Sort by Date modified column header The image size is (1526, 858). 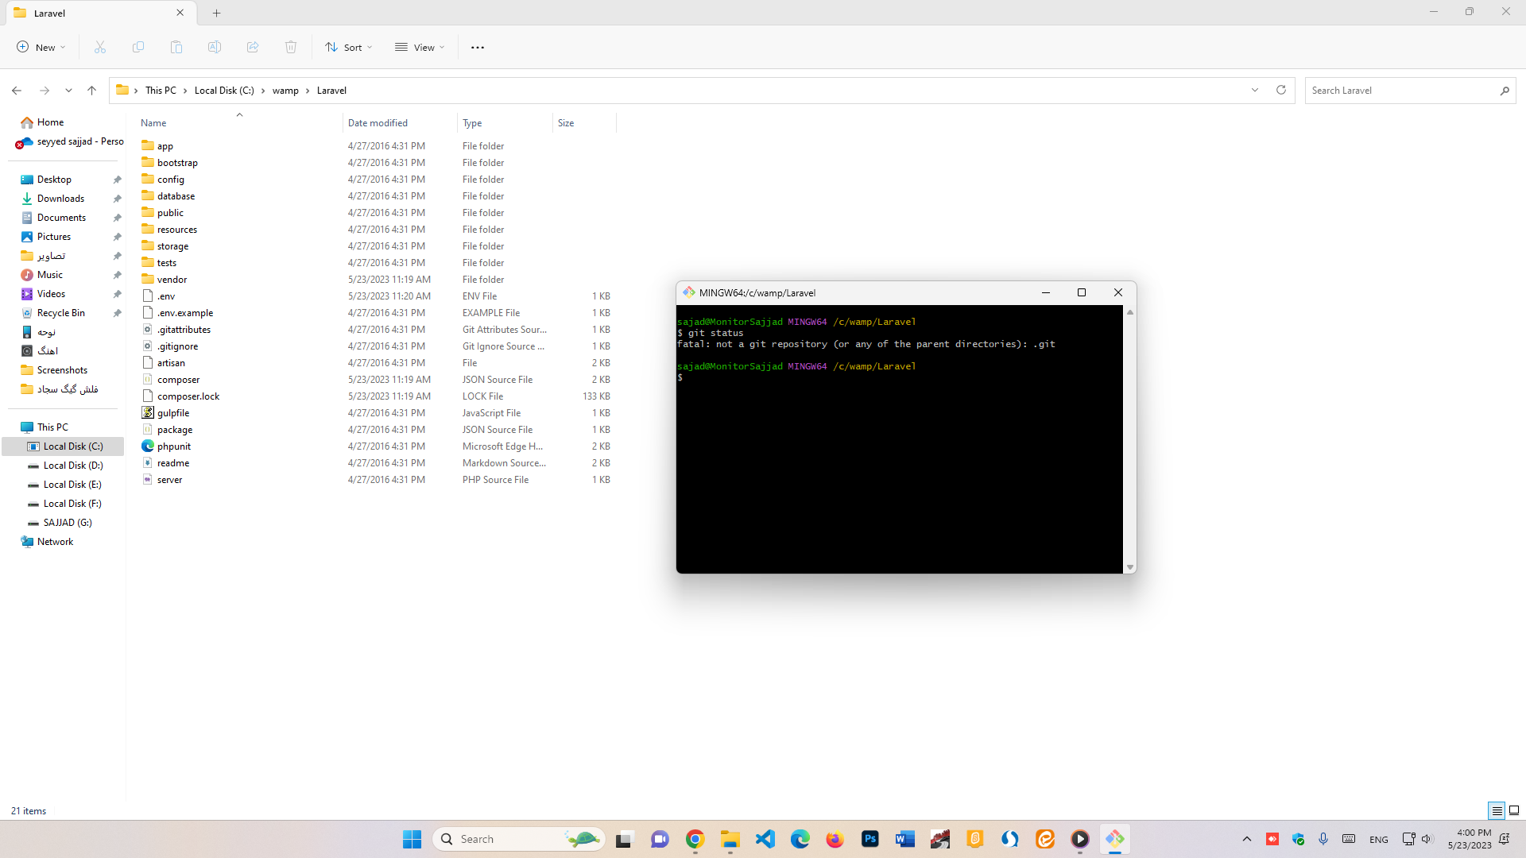point(401,123)
